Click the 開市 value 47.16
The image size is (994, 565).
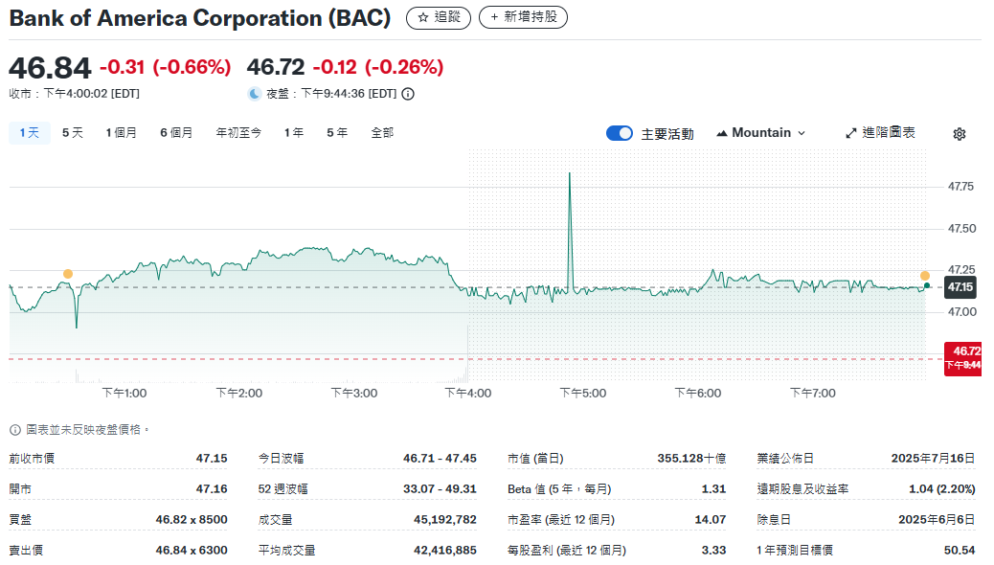[212, 489]
